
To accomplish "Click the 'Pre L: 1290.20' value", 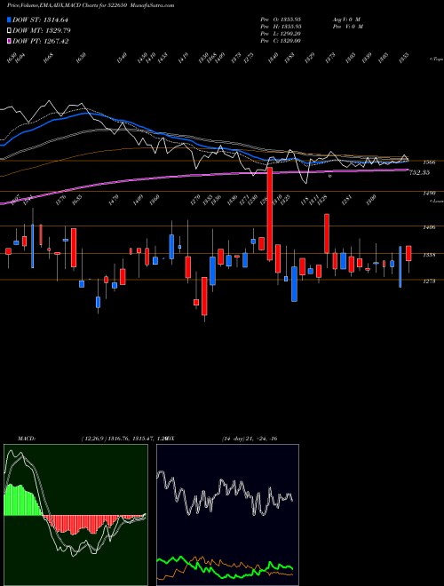I will coord(281,34).
